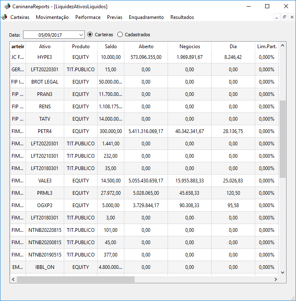Restore the inner child window
The height and width of the screenshot is (301, 296).
pos(284,17)
